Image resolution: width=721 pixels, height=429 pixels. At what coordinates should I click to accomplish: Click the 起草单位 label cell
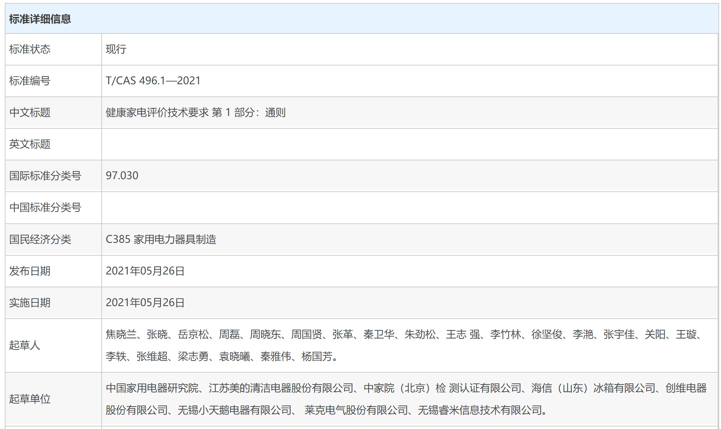coord(30,399)
